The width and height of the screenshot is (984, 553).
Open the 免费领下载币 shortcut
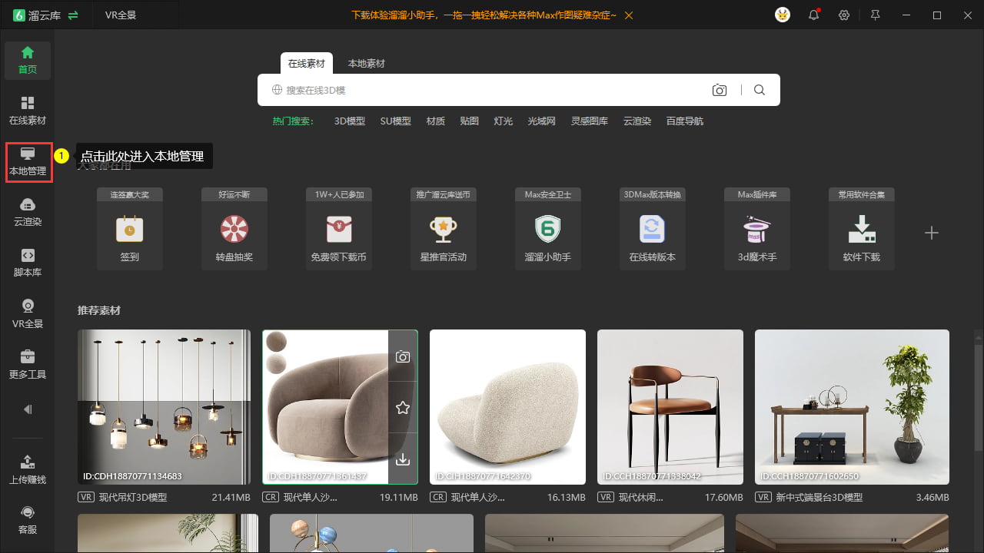pos(339,229)
